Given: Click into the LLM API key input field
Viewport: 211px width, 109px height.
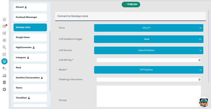Looking at the screenshot, I should (x=149, y=60).
